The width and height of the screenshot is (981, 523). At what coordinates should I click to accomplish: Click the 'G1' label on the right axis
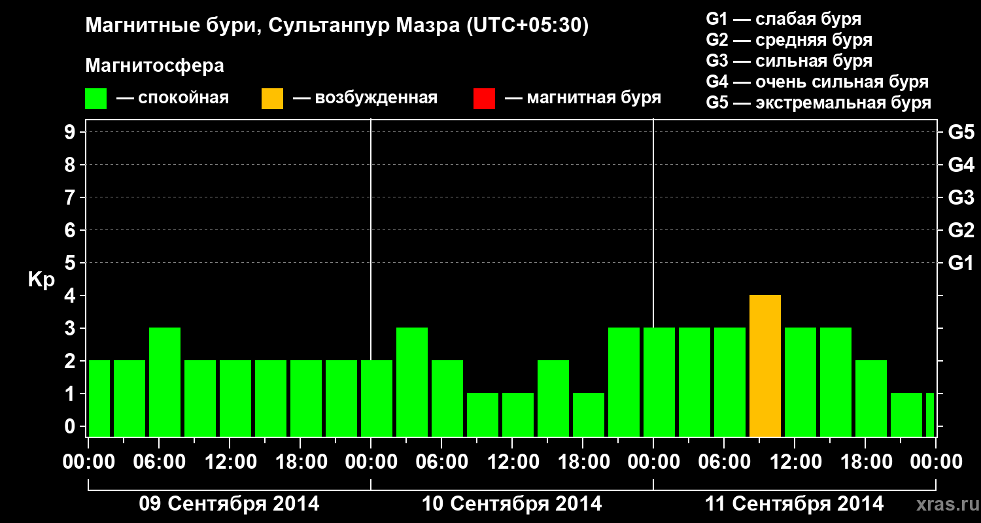[x=961, y=263]
